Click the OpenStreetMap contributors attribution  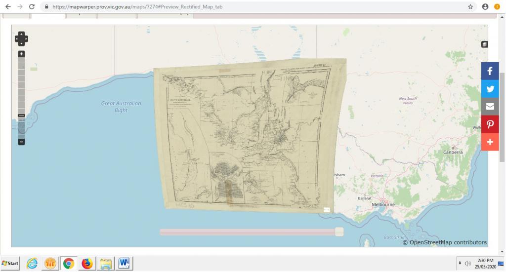click(445, 242)
